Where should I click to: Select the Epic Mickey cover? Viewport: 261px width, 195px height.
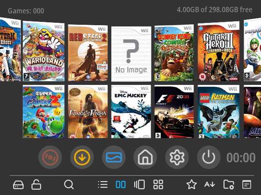(131, 112)
